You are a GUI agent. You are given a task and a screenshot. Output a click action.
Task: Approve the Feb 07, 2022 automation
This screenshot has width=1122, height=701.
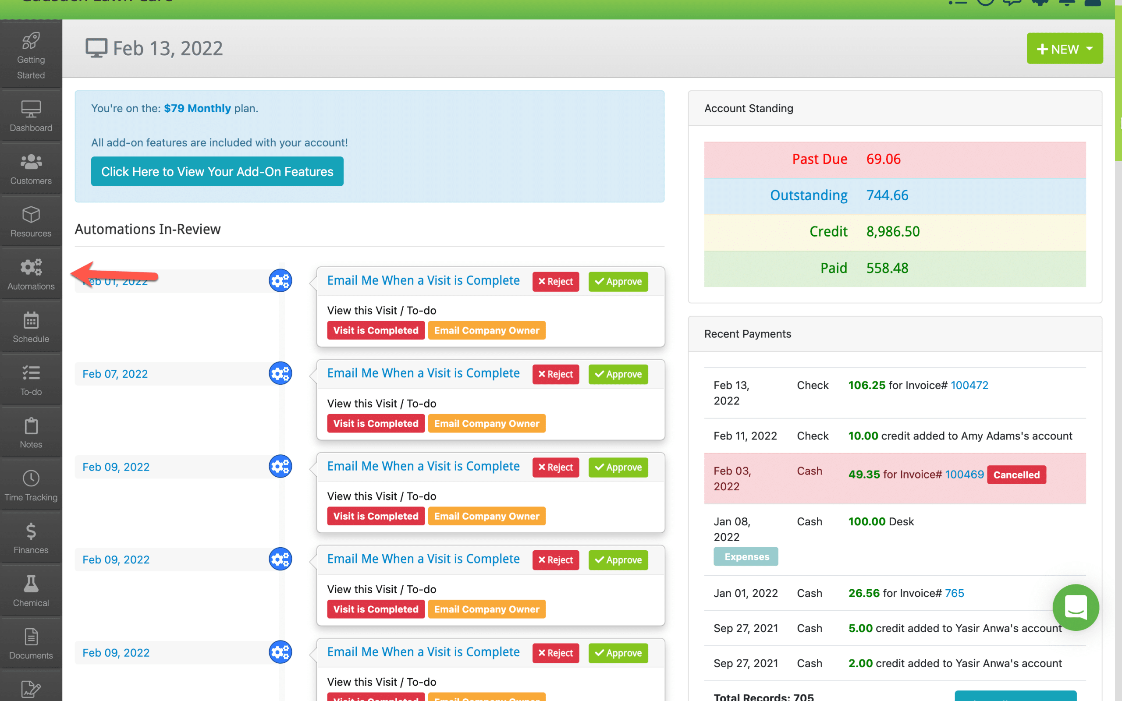[618, 374]
